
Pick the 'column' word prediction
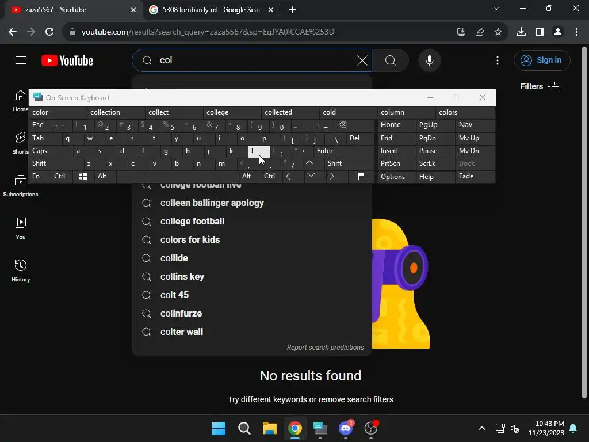coord(407,112)
